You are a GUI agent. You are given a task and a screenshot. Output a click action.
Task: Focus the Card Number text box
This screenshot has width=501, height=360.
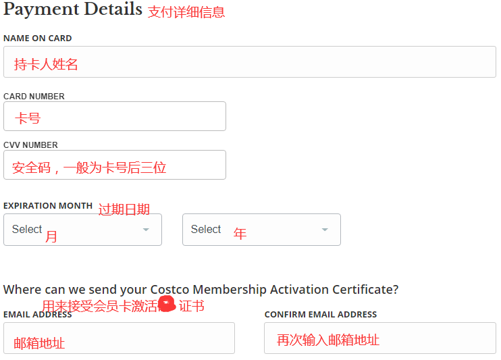click(114, 116)
